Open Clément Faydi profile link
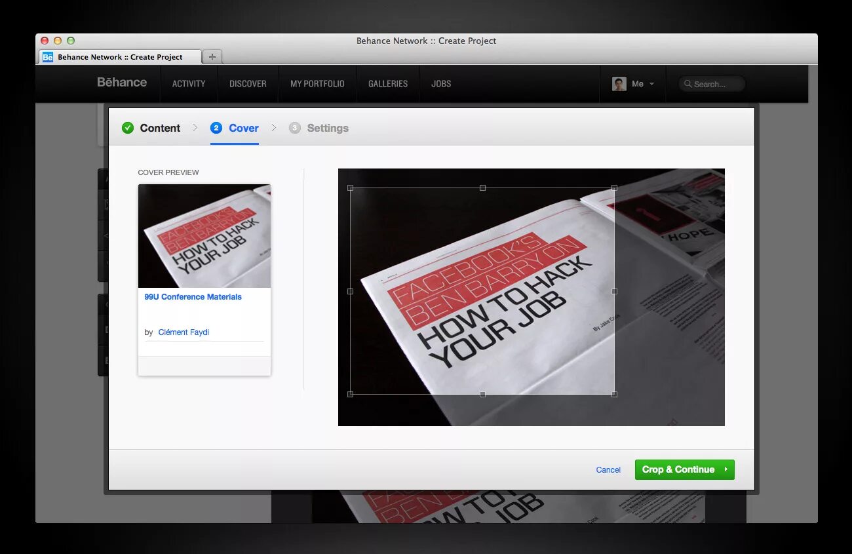Screen dimensions: 852x554 click(184, 332)
